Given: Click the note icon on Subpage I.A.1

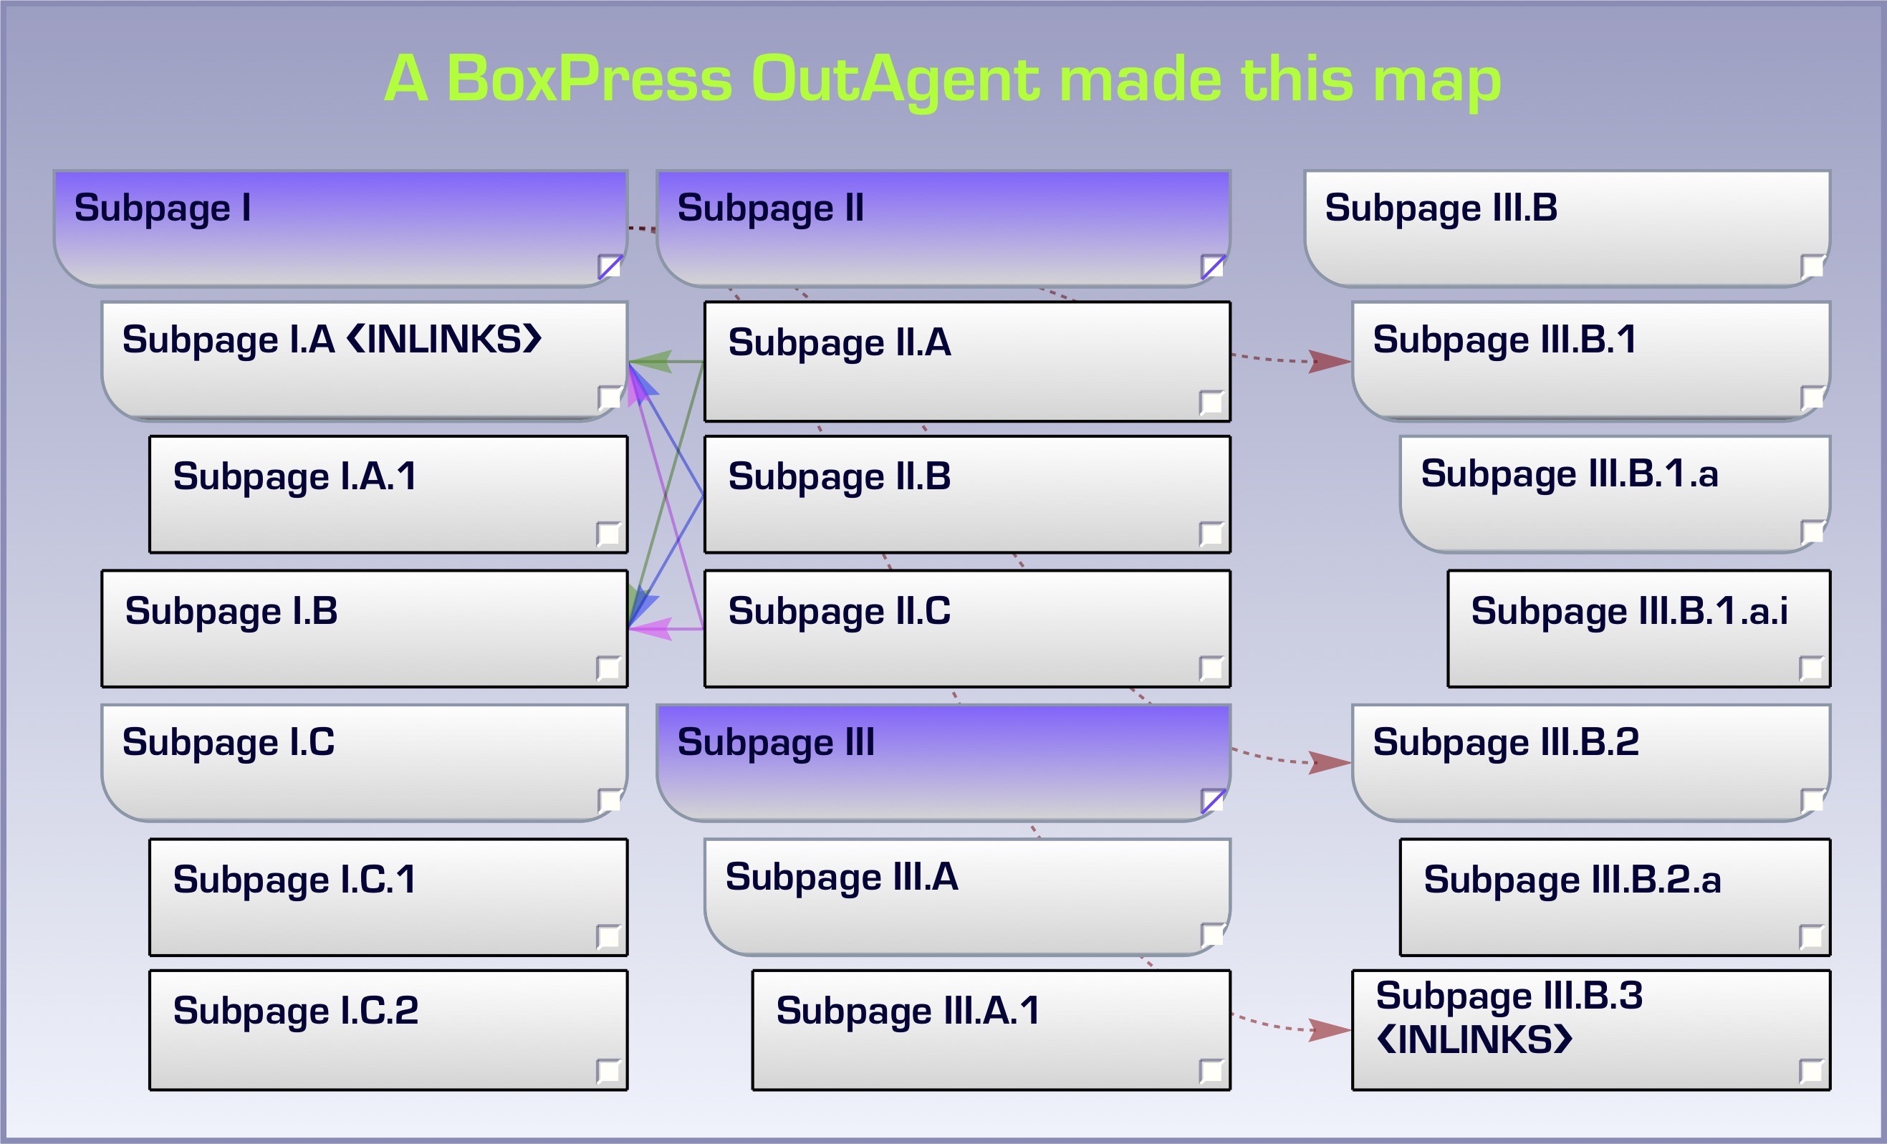Looking at the screenshot, I should click(608, 534).
